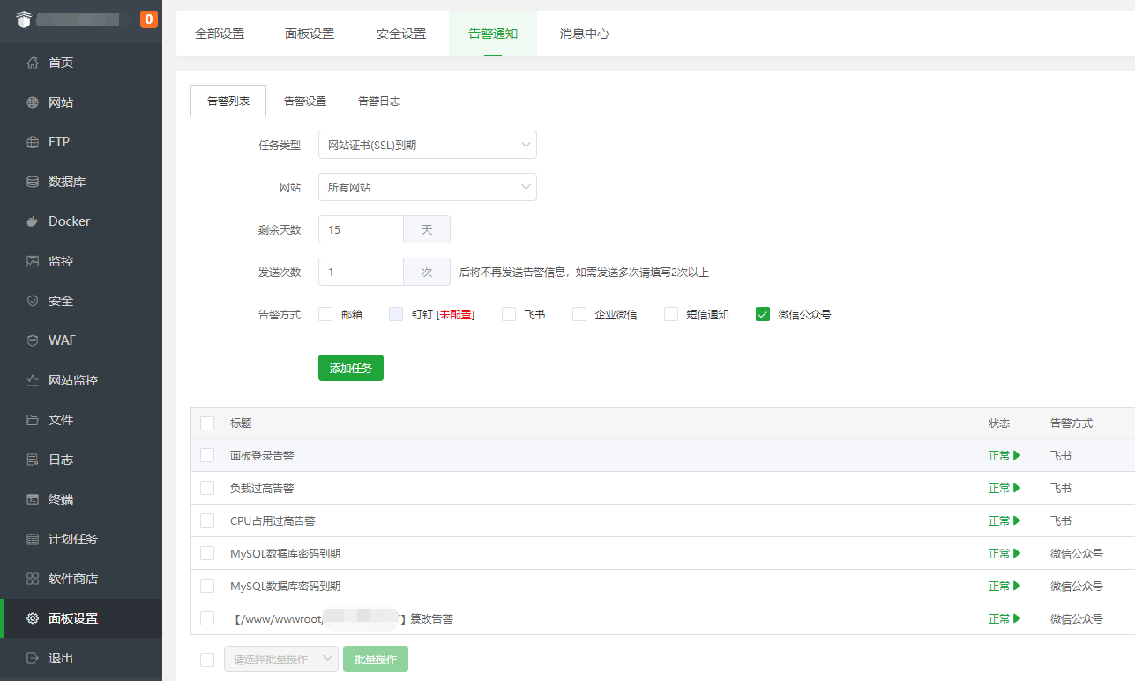The image size is (1135, 681).
Task: Click the WAF firewall icon
Action: [x=33, y=340]
